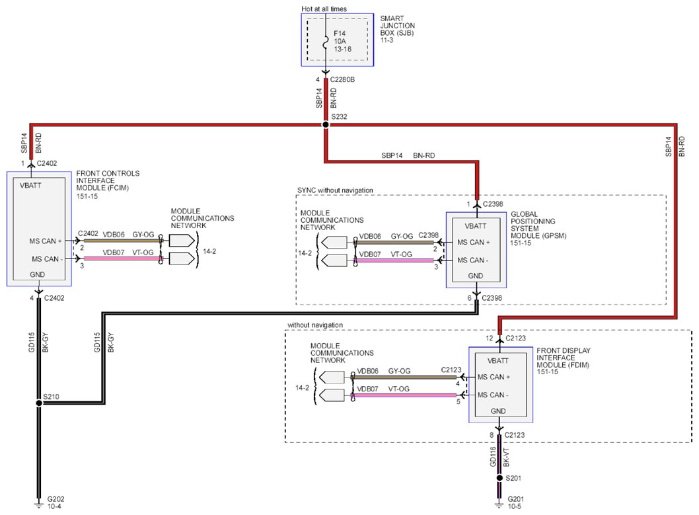Screen dimensions: 699x515
Task: Click the G202 ground symbol
Action: tap(39, 504)
